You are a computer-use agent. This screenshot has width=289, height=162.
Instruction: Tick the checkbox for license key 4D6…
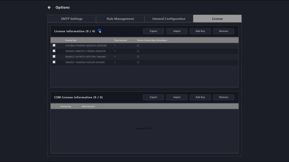pyautogui.click(x=54, y=57)
